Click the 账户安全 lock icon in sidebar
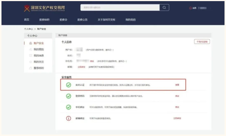This screenshot has height=136, width=226. pyautogui.click(x=31, y=43)
